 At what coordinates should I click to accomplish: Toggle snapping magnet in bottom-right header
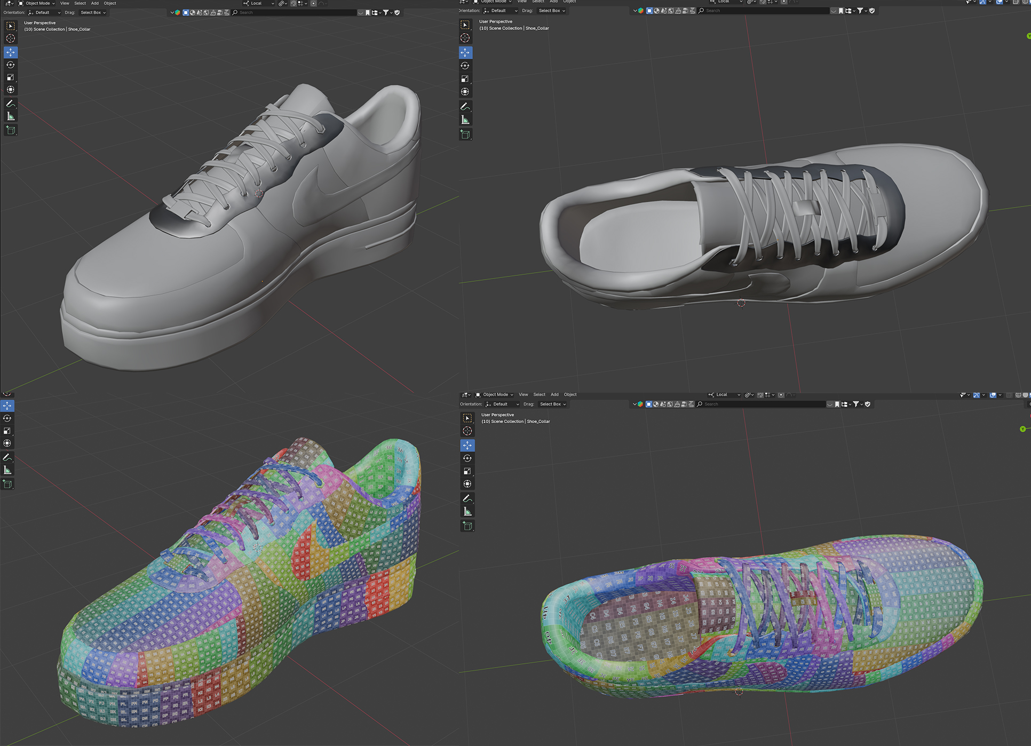761,395
